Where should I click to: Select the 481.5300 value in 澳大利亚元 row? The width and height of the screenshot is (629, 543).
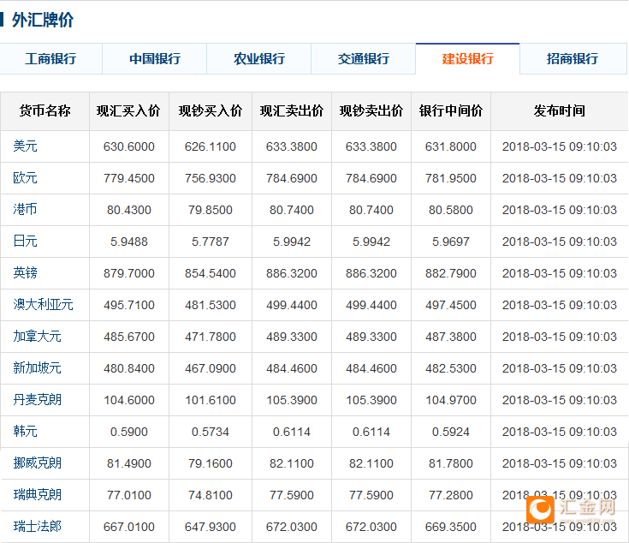[211, 305]
